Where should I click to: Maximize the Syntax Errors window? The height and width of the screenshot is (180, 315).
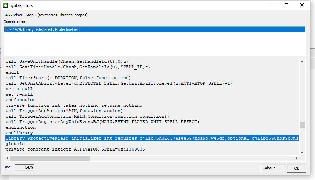click(x=286, y=5)
